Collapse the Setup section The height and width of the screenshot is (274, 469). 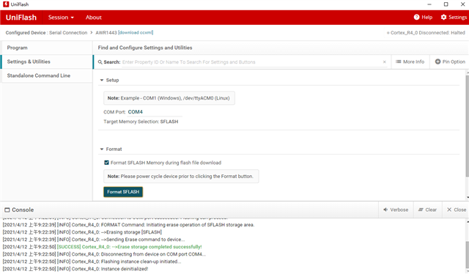coord(102,80)
